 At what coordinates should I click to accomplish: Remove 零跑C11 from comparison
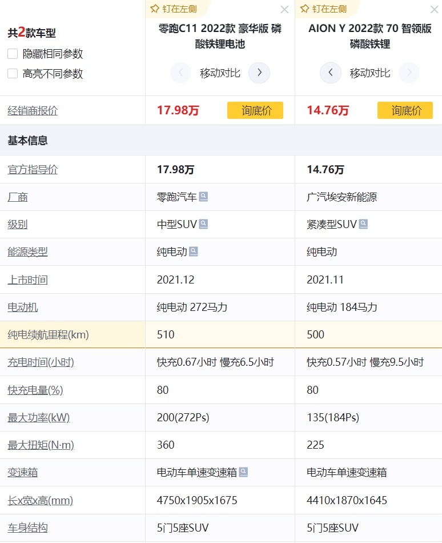point(284,9)
